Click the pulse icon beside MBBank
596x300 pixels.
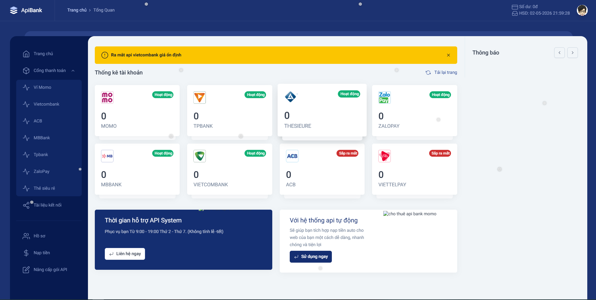point(26,138)
